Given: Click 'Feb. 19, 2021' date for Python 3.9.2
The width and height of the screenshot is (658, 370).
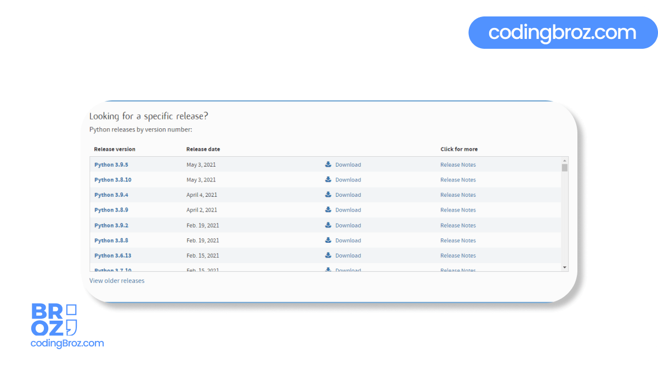Looking at the screenshot, I should pos(203,225).
